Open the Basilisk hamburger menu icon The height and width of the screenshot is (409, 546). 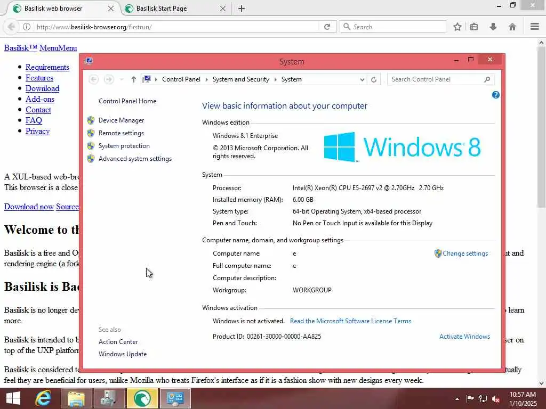(x=535, y=27)
